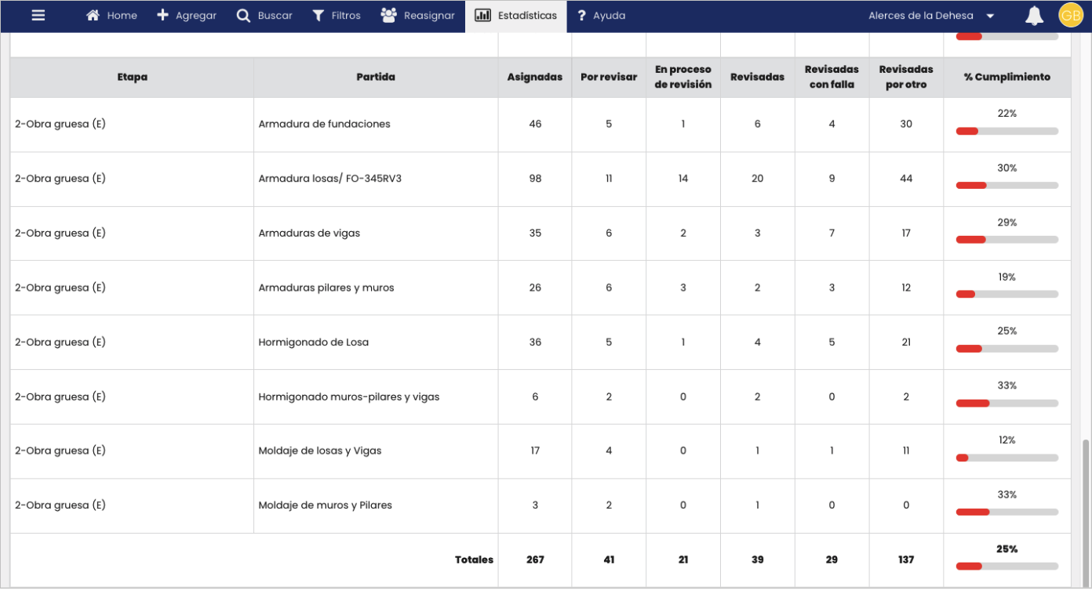Click the Ayuda question mark icon
Screen dimensions: 1092x590
click(x=581, y=16)
